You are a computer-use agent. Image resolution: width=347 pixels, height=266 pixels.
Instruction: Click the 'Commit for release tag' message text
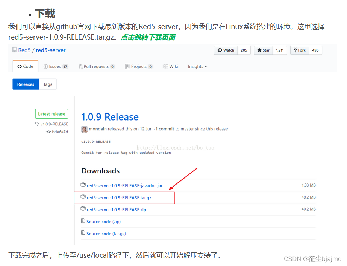tap(126, 153)
